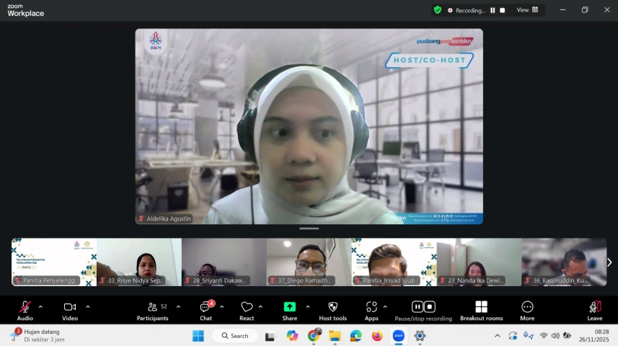Click the microphone in-use tray icon
618x346 pixels.
click(x=528, y=336)
